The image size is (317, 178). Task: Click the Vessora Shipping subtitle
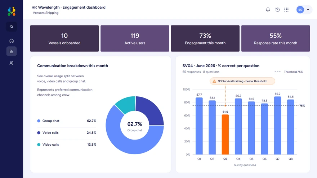(x=46, y=13)
